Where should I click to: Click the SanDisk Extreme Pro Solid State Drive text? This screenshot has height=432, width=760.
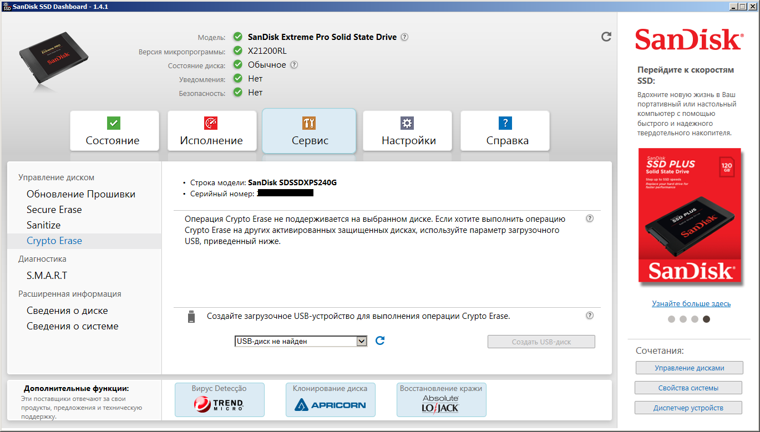click(x=322, y=37)
